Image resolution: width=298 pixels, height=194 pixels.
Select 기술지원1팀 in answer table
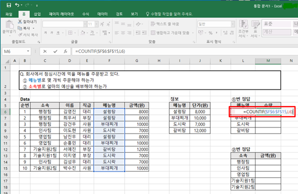[243, 181]
